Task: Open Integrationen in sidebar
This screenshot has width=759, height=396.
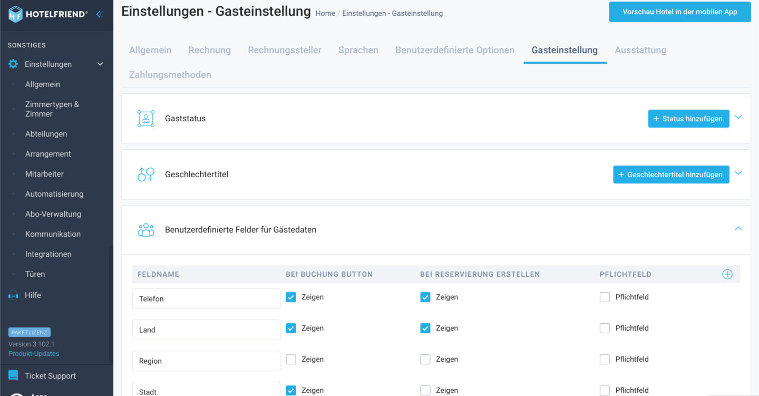Action: [48, 254]
